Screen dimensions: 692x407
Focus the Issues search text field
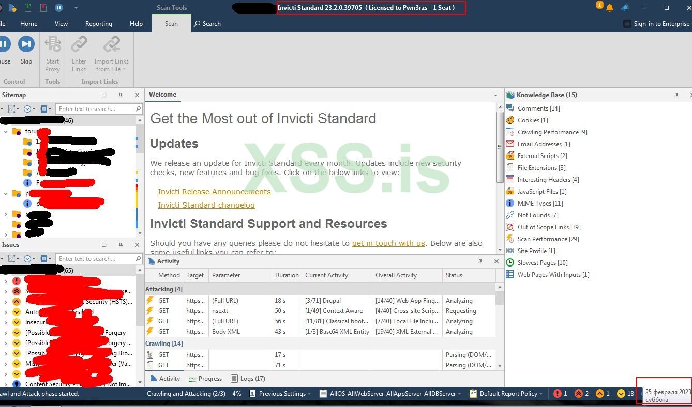tap(96, 259)
